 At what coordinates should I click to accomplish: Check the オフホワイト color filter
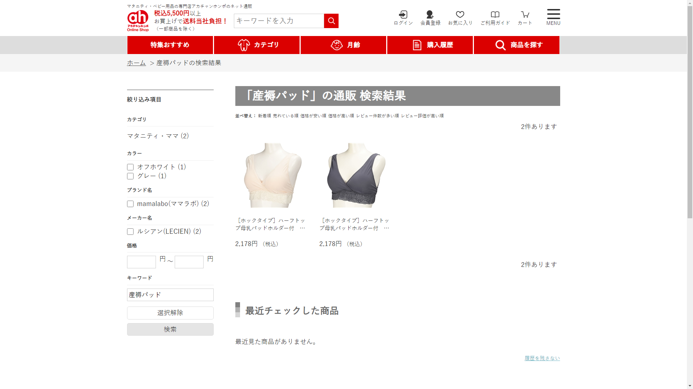pos(130,167)
